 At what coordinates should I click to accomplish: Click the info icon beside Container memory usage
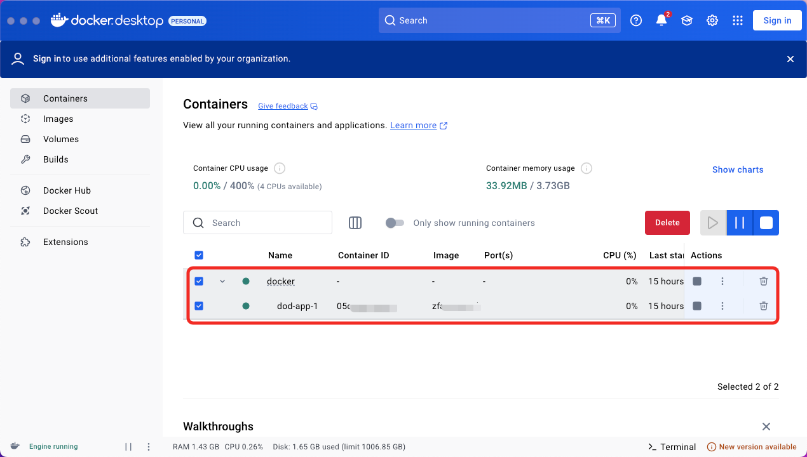pyautogui.click(x=587, y=168)
